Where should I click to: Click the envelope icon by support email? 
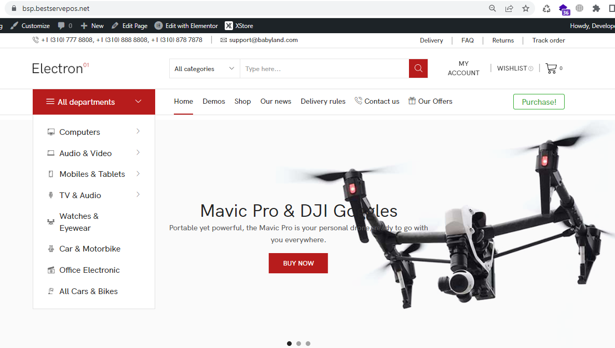[x=224, y=40]
